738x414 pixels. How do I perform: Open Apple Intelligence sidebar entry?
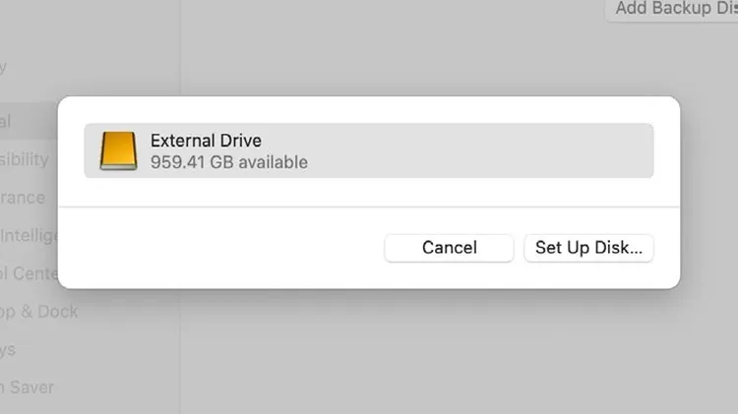click(29, 235)
